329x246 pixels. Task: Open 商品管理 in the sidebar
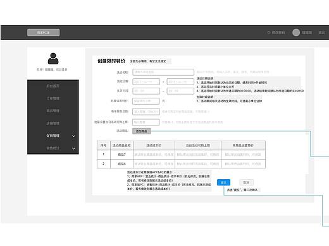53,111
